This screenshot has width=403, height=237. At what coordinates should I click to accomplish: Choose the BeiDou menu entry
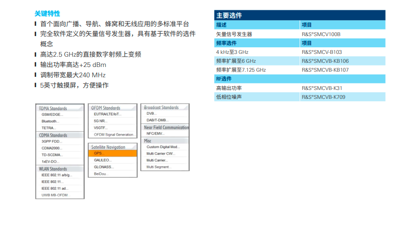(100, 174)
